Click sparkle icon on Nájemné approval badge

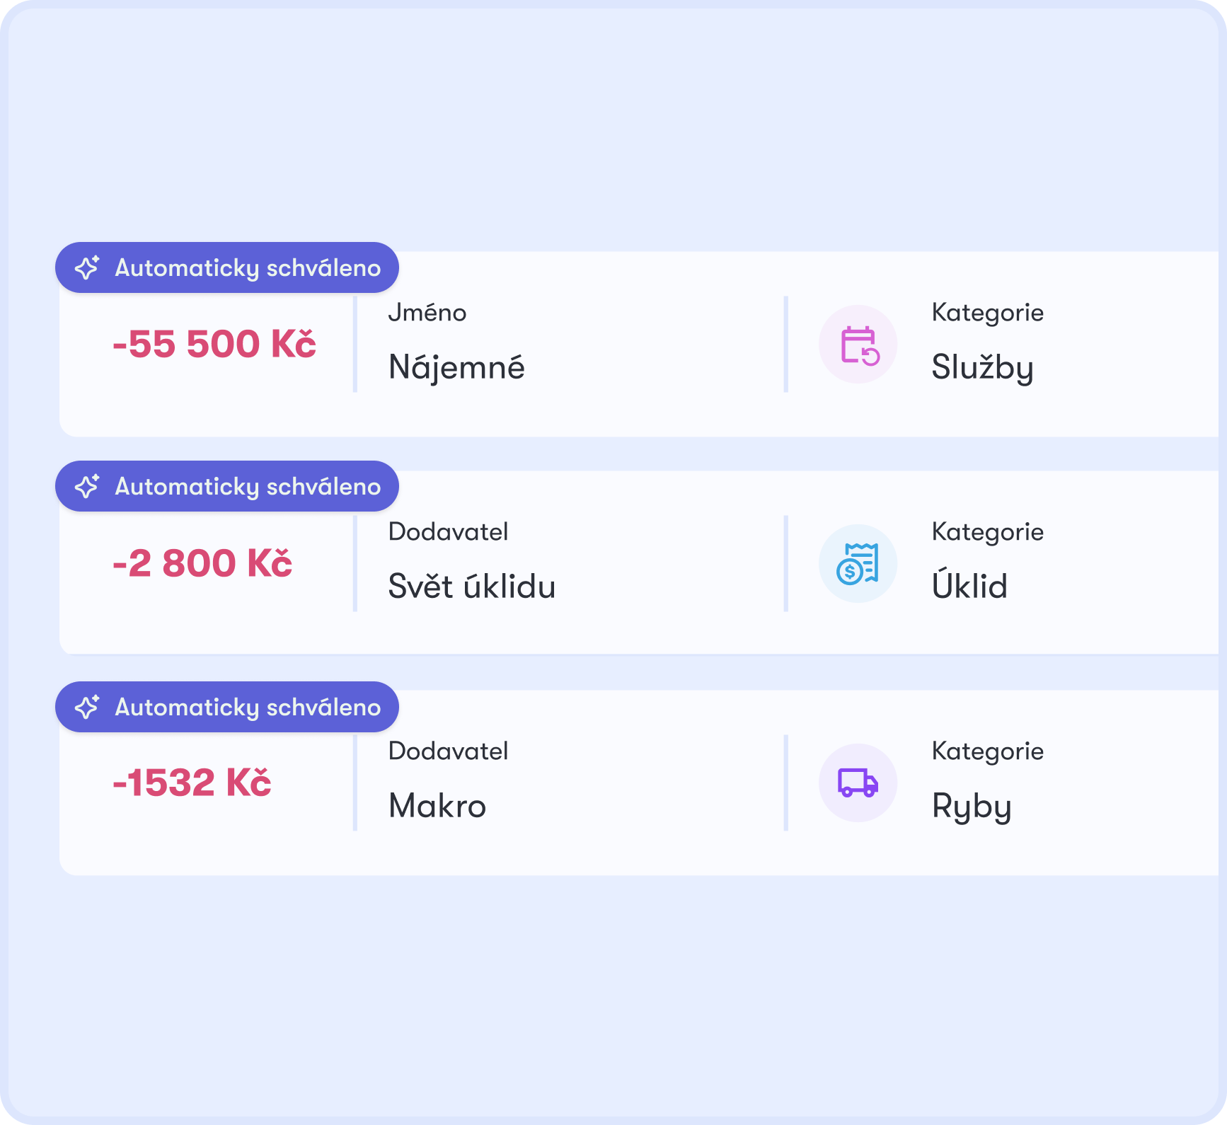(87, 267)
